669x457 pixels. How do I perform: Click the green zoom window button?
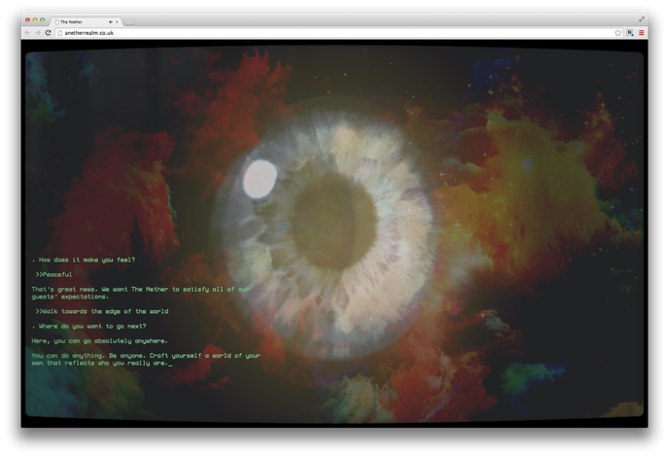pyautogui.click(x=43, y=19)
